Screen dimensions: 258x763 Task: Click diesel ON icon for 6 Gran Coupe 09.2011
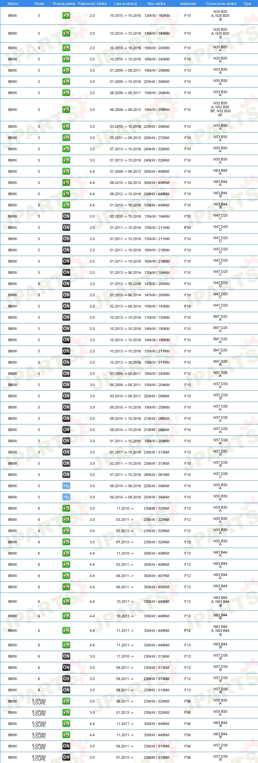(66, 746)
